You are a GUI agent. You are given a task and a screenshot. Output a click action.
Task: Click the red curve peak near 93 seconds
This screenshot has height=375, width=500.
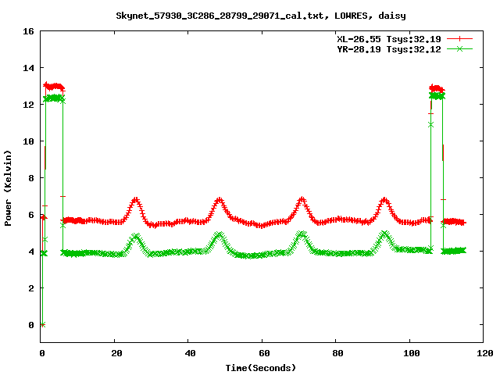click(384, 200)
